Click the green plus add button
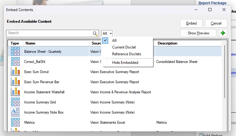 (223, 33)
